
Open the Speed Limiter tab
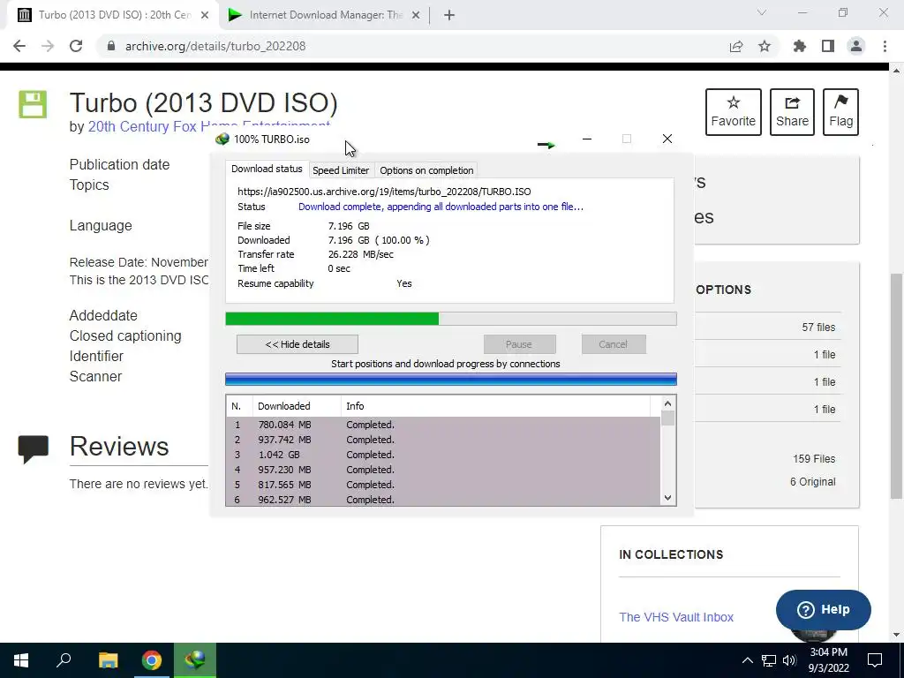pos(341,170)
